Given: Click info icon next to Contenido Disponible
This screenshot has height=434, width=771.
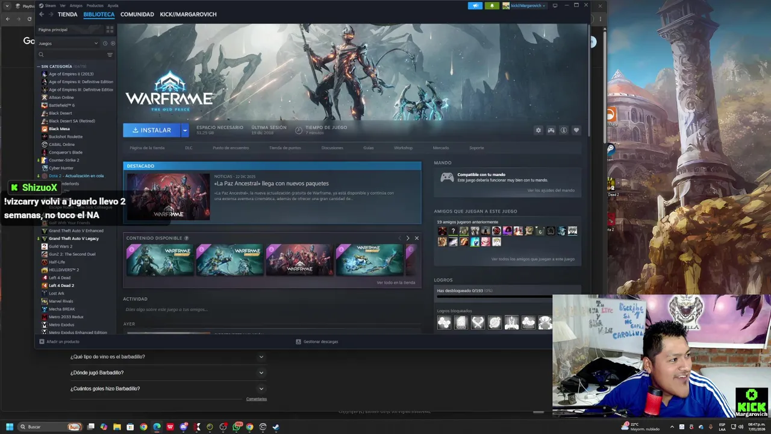Looking at the screenshot, I should (x=186, y=238).
